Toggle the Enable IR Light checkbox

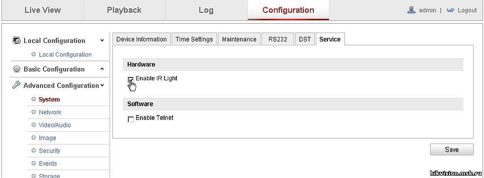tap(131, 80)
